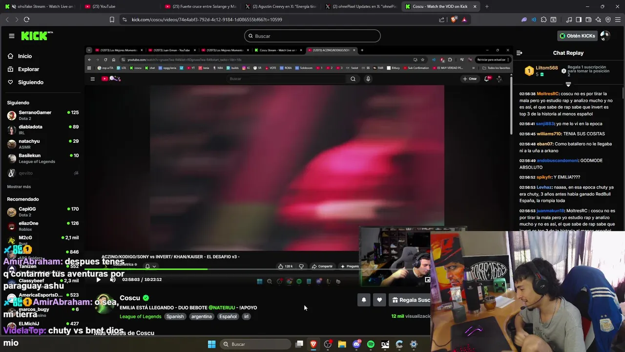Click the Obtén KICKs button
Screen dimensions: 625x352
(577, 36)
